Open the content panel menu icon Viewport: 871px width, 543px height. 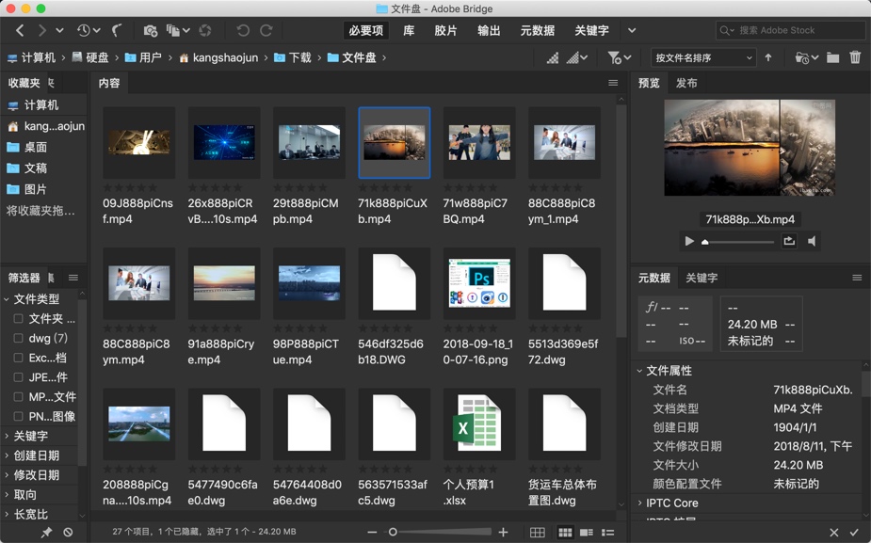pos(613,83)
